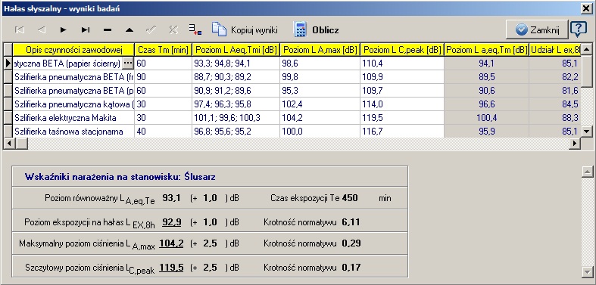Image resolution: width=596 pixels, height=285 pixels.
Task: Go to previous record navigator button
Action: click(x=42, y=30)
